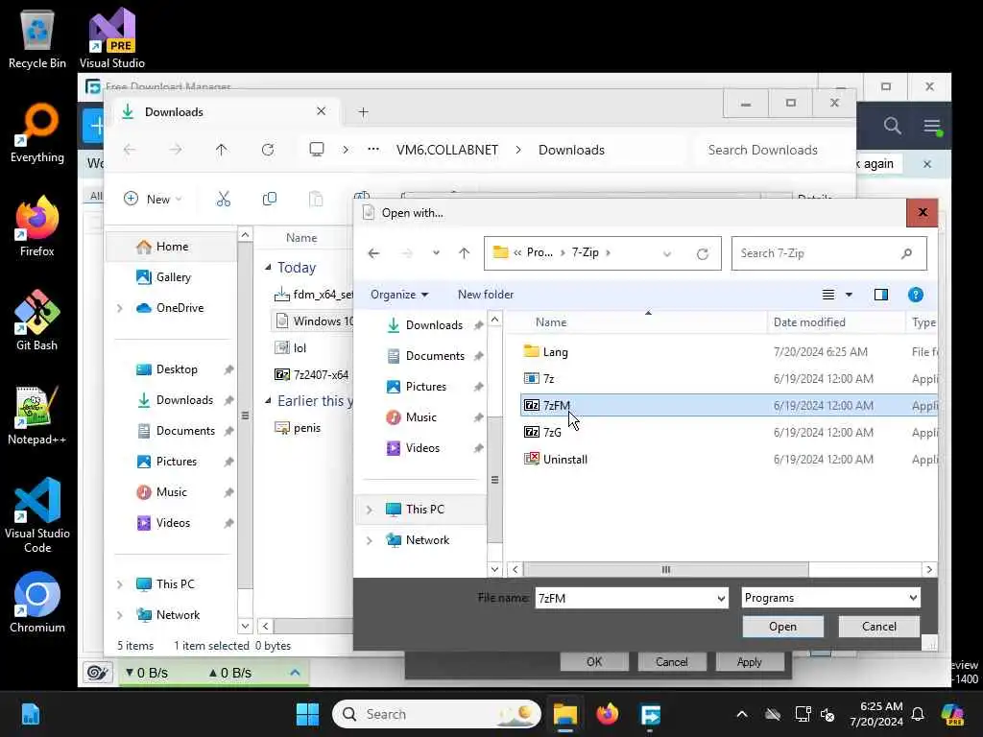
Task: Click Cancel in Open with dialog
Action: tap(879, 627)
